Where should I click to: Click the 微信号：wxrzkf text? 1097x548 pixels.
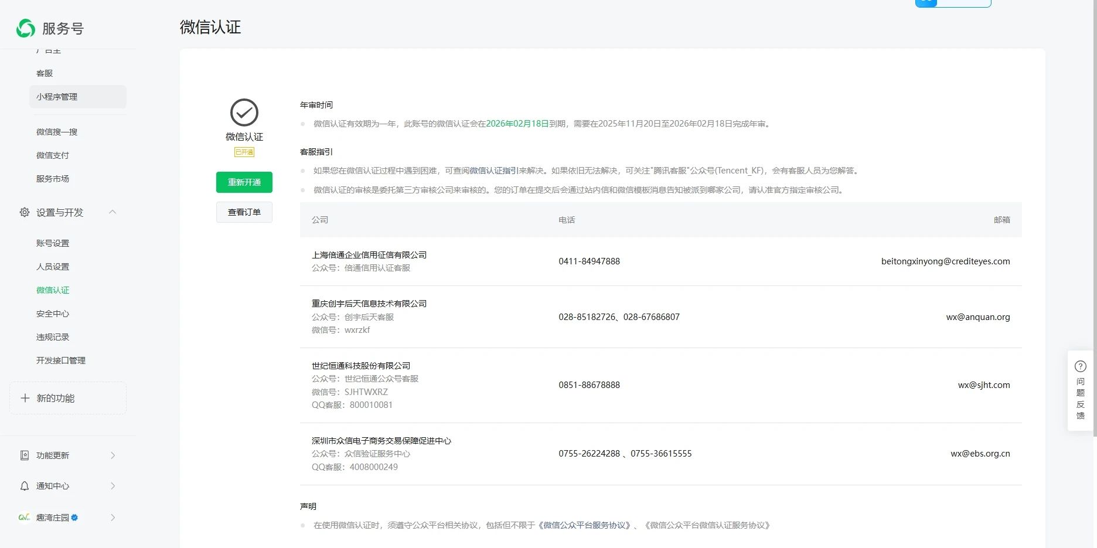click(x=340, y=330)
